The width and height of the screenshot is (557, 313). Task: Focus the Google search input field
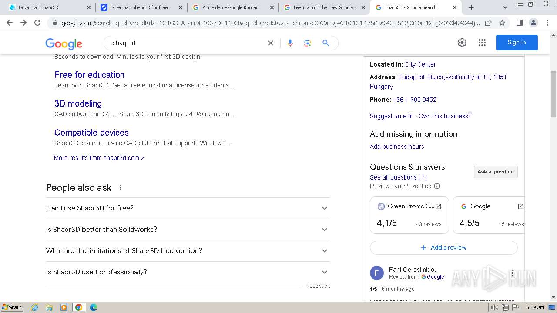(x=187, y=43)
